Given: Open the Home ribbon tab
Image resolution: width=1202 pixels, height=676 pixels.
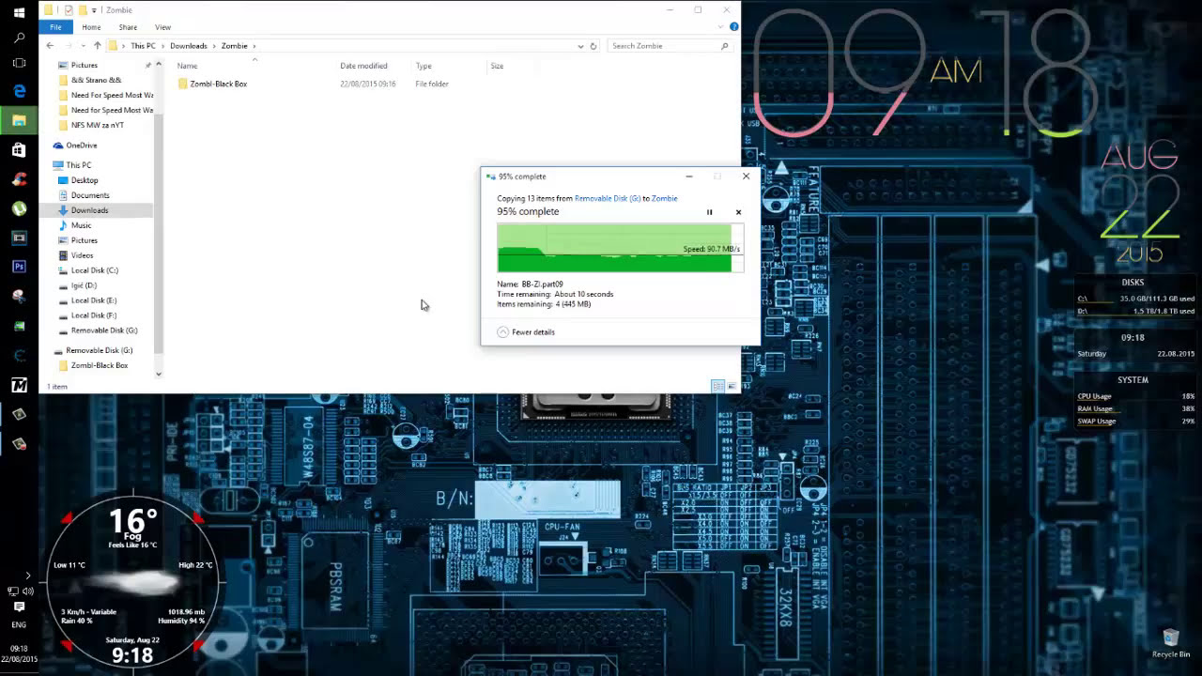Looking at the screenshot, I should pyautogui.click(x=91, y=27).
